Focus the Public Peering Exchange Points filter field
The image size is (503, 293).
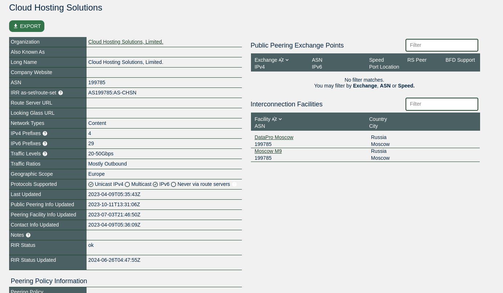[x=442, y=45]
